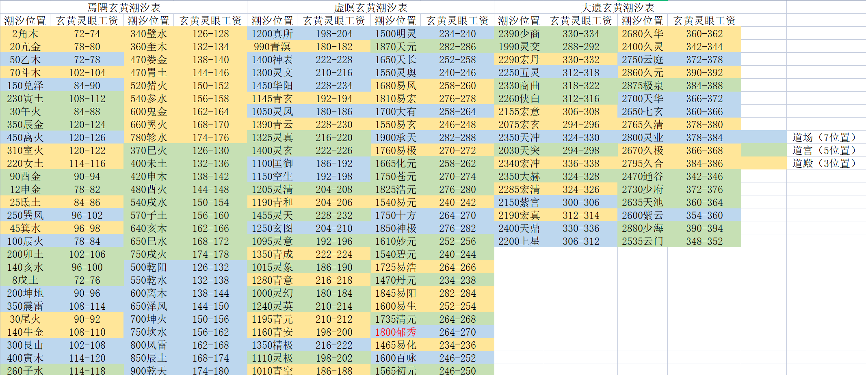Click cell 1050灵风

pos(272,111)
